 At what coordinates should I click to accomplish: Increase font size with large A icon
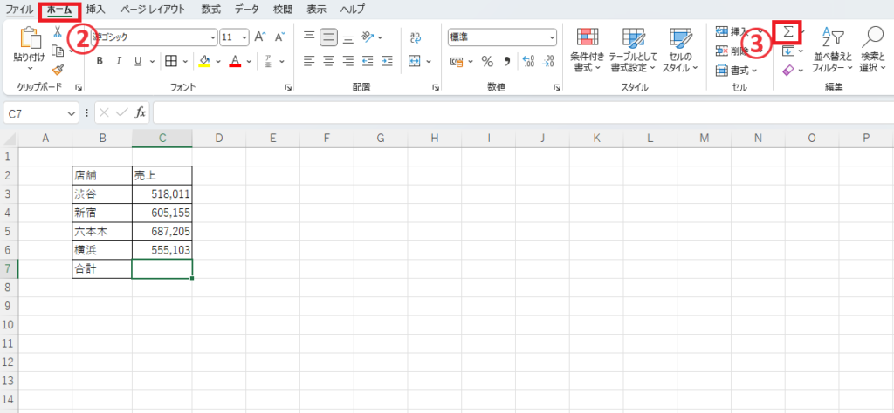(259, 37)
